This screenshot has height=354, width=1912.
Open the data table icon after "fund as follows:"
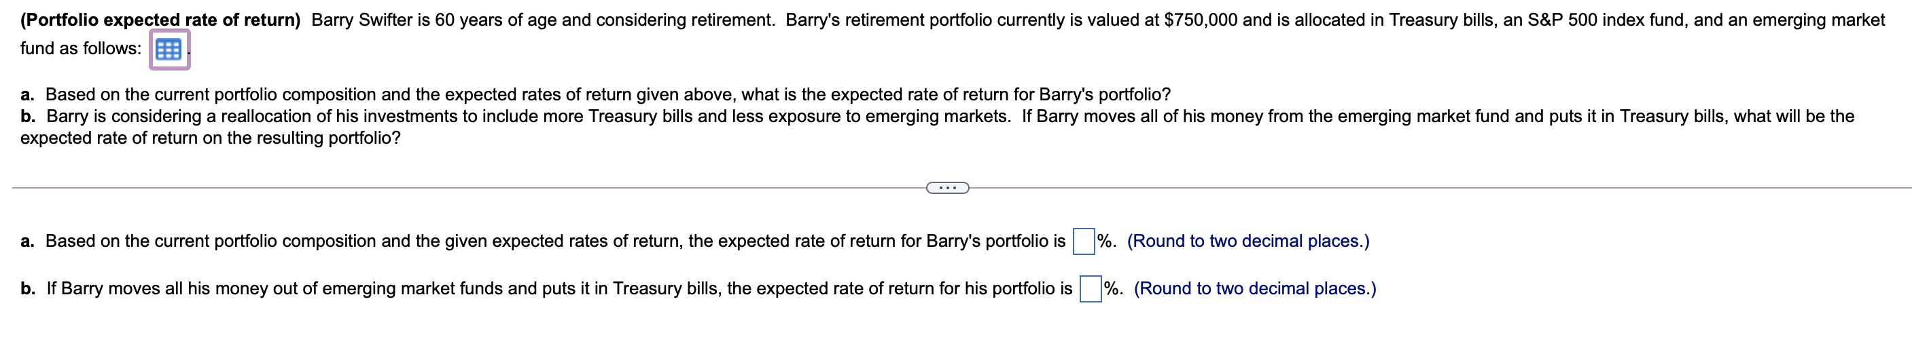[x=169, y=50]
